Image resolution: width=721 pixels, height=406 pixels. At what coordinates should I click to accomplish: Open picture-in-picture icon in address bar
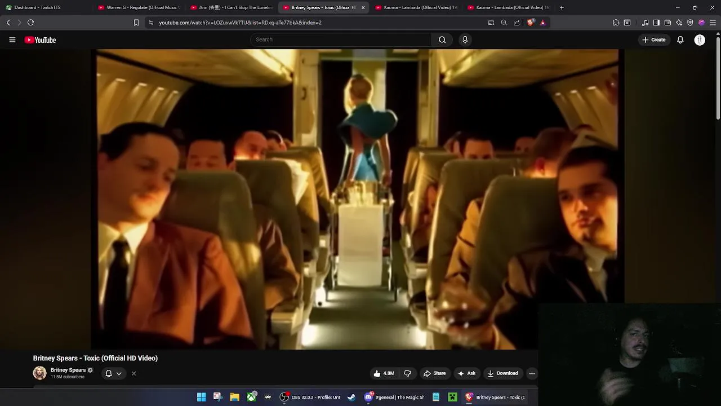[491, 23]
